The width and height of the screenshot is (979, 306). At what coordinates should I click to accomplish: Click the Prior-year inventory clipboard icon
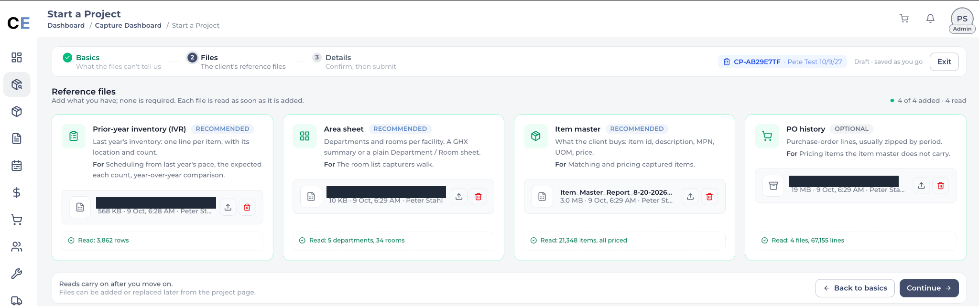tap(74, 136)
